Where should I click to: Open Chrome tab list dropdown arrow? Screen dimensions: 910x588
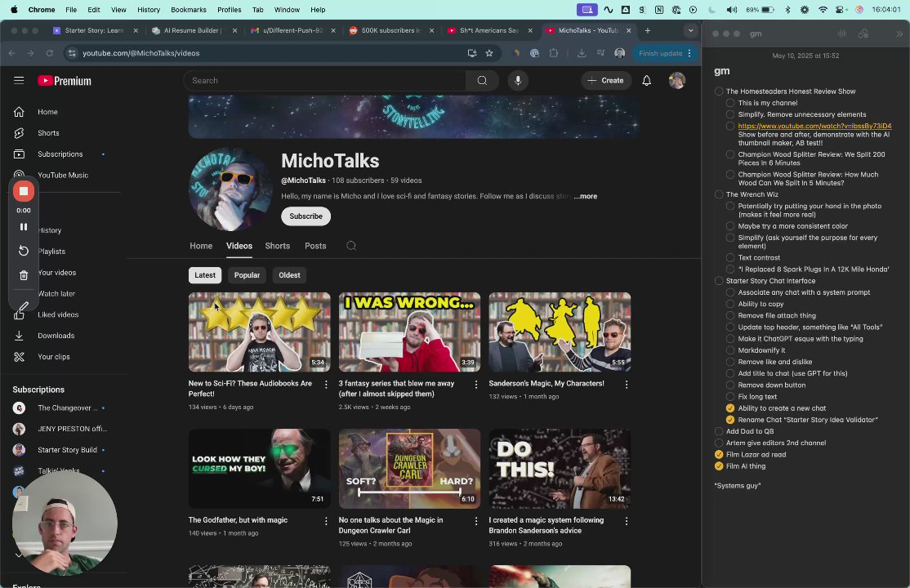(x=690, y=30)
